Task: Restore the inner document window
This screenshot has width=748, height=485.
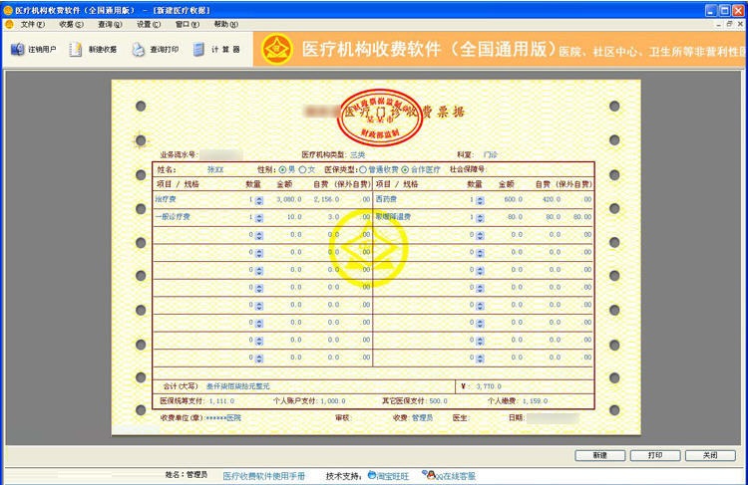Action: click(729, 24)
